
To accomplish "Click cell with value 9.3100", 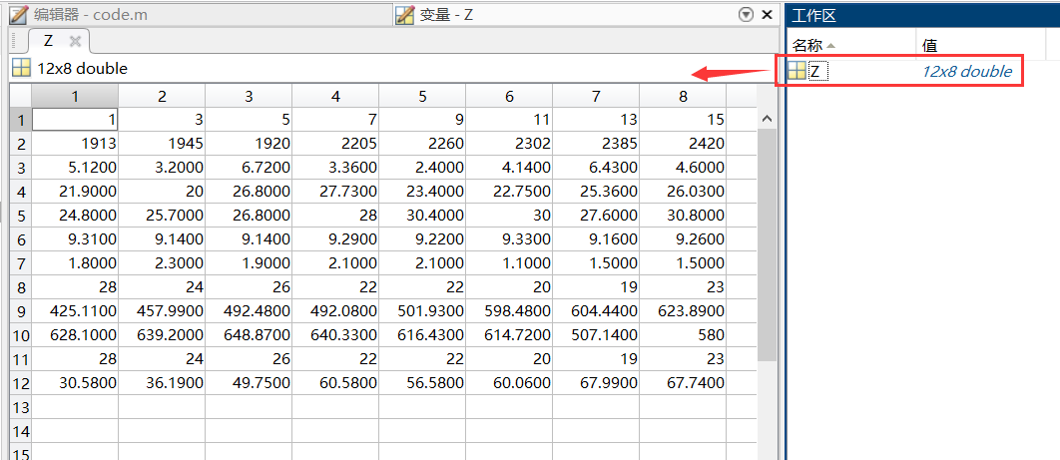I will tap(75, 239).
